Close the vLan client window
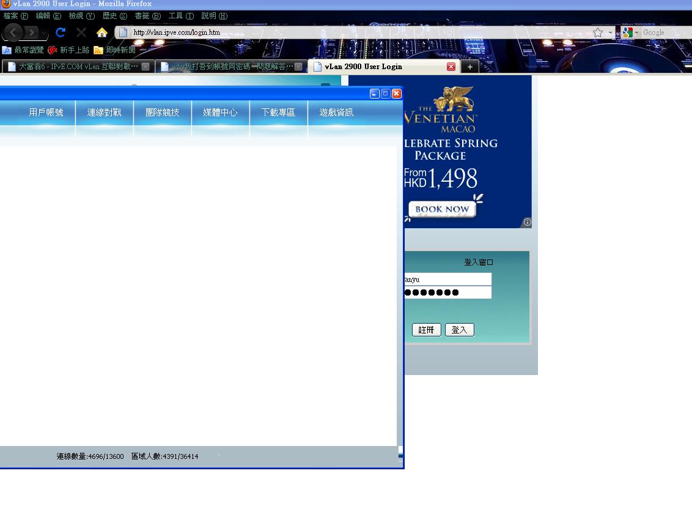Viewport: 692px width, 506px height. click(x=396, y=94)
